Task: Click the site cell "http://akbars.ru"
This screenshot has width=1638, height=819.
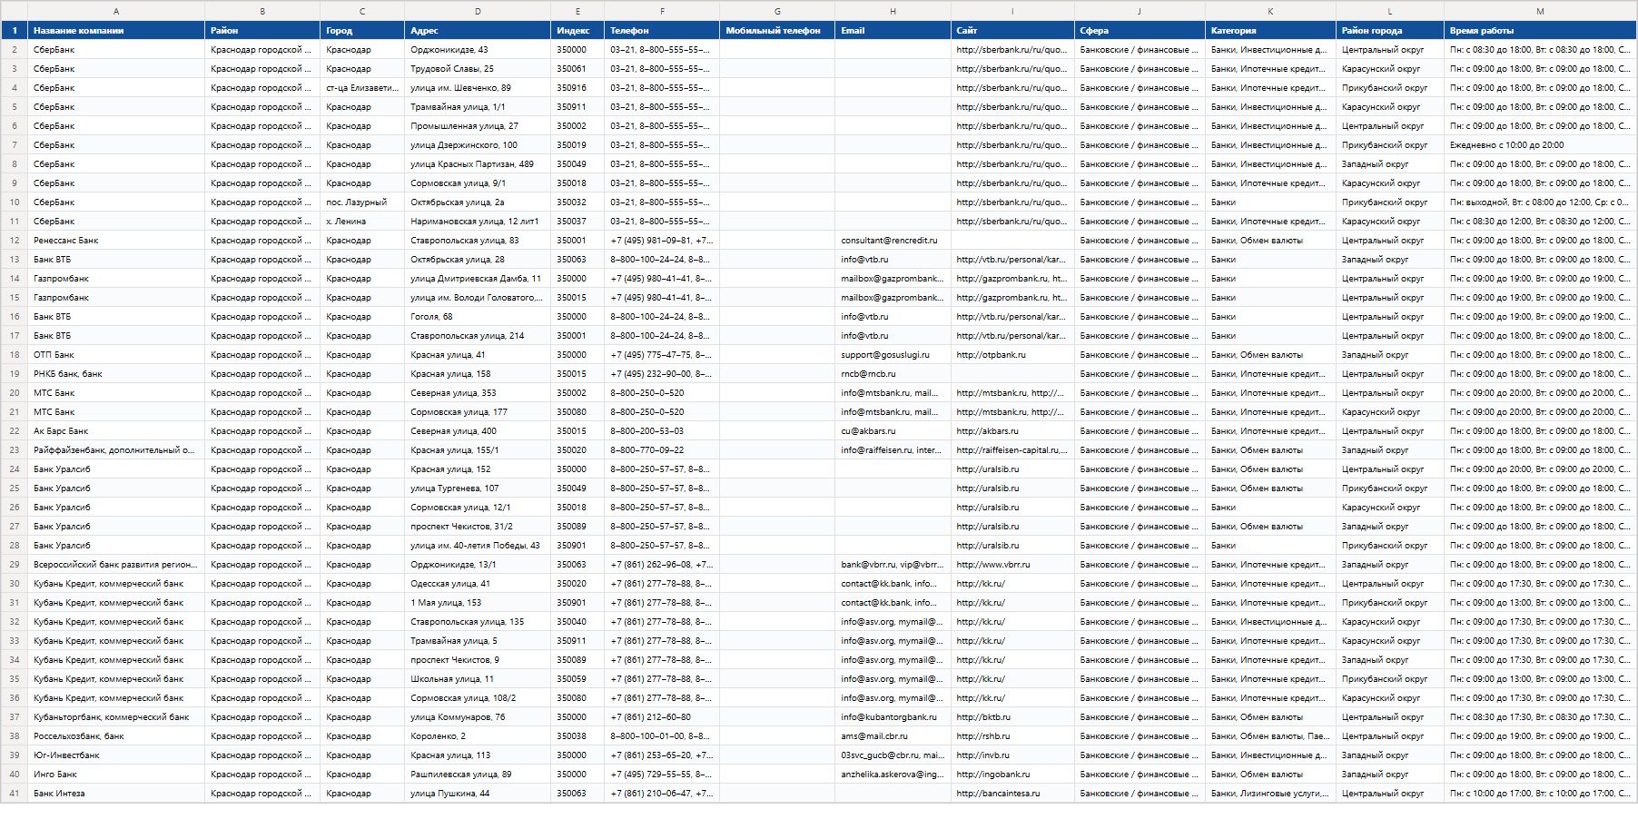Action: click(x=1012, y=431)
